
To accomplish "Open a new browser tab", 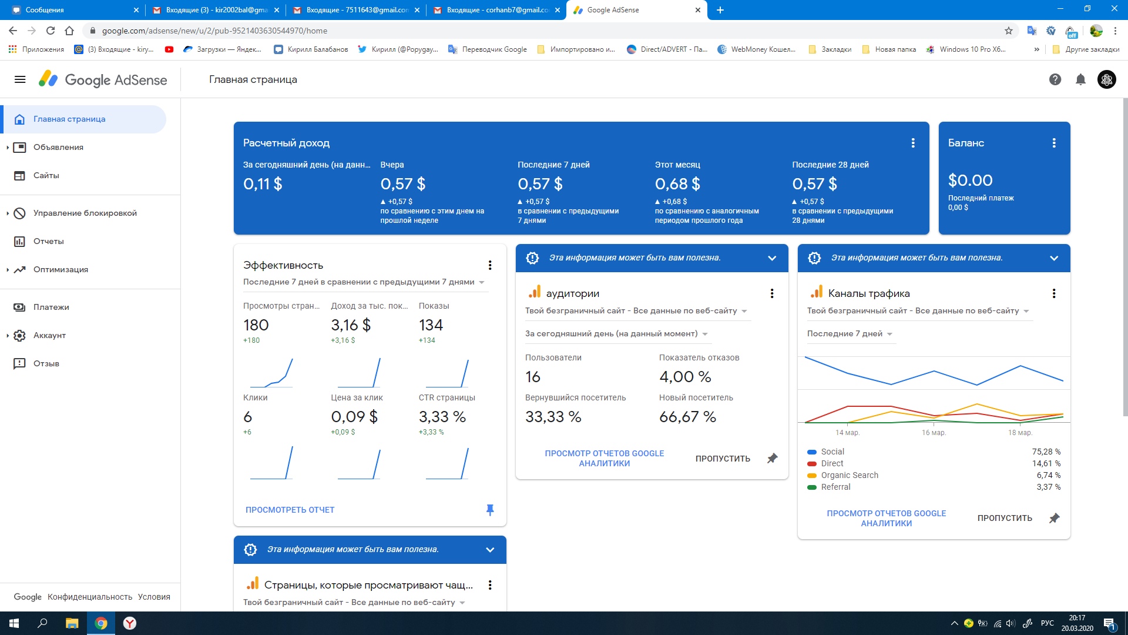I will point(720,10).
